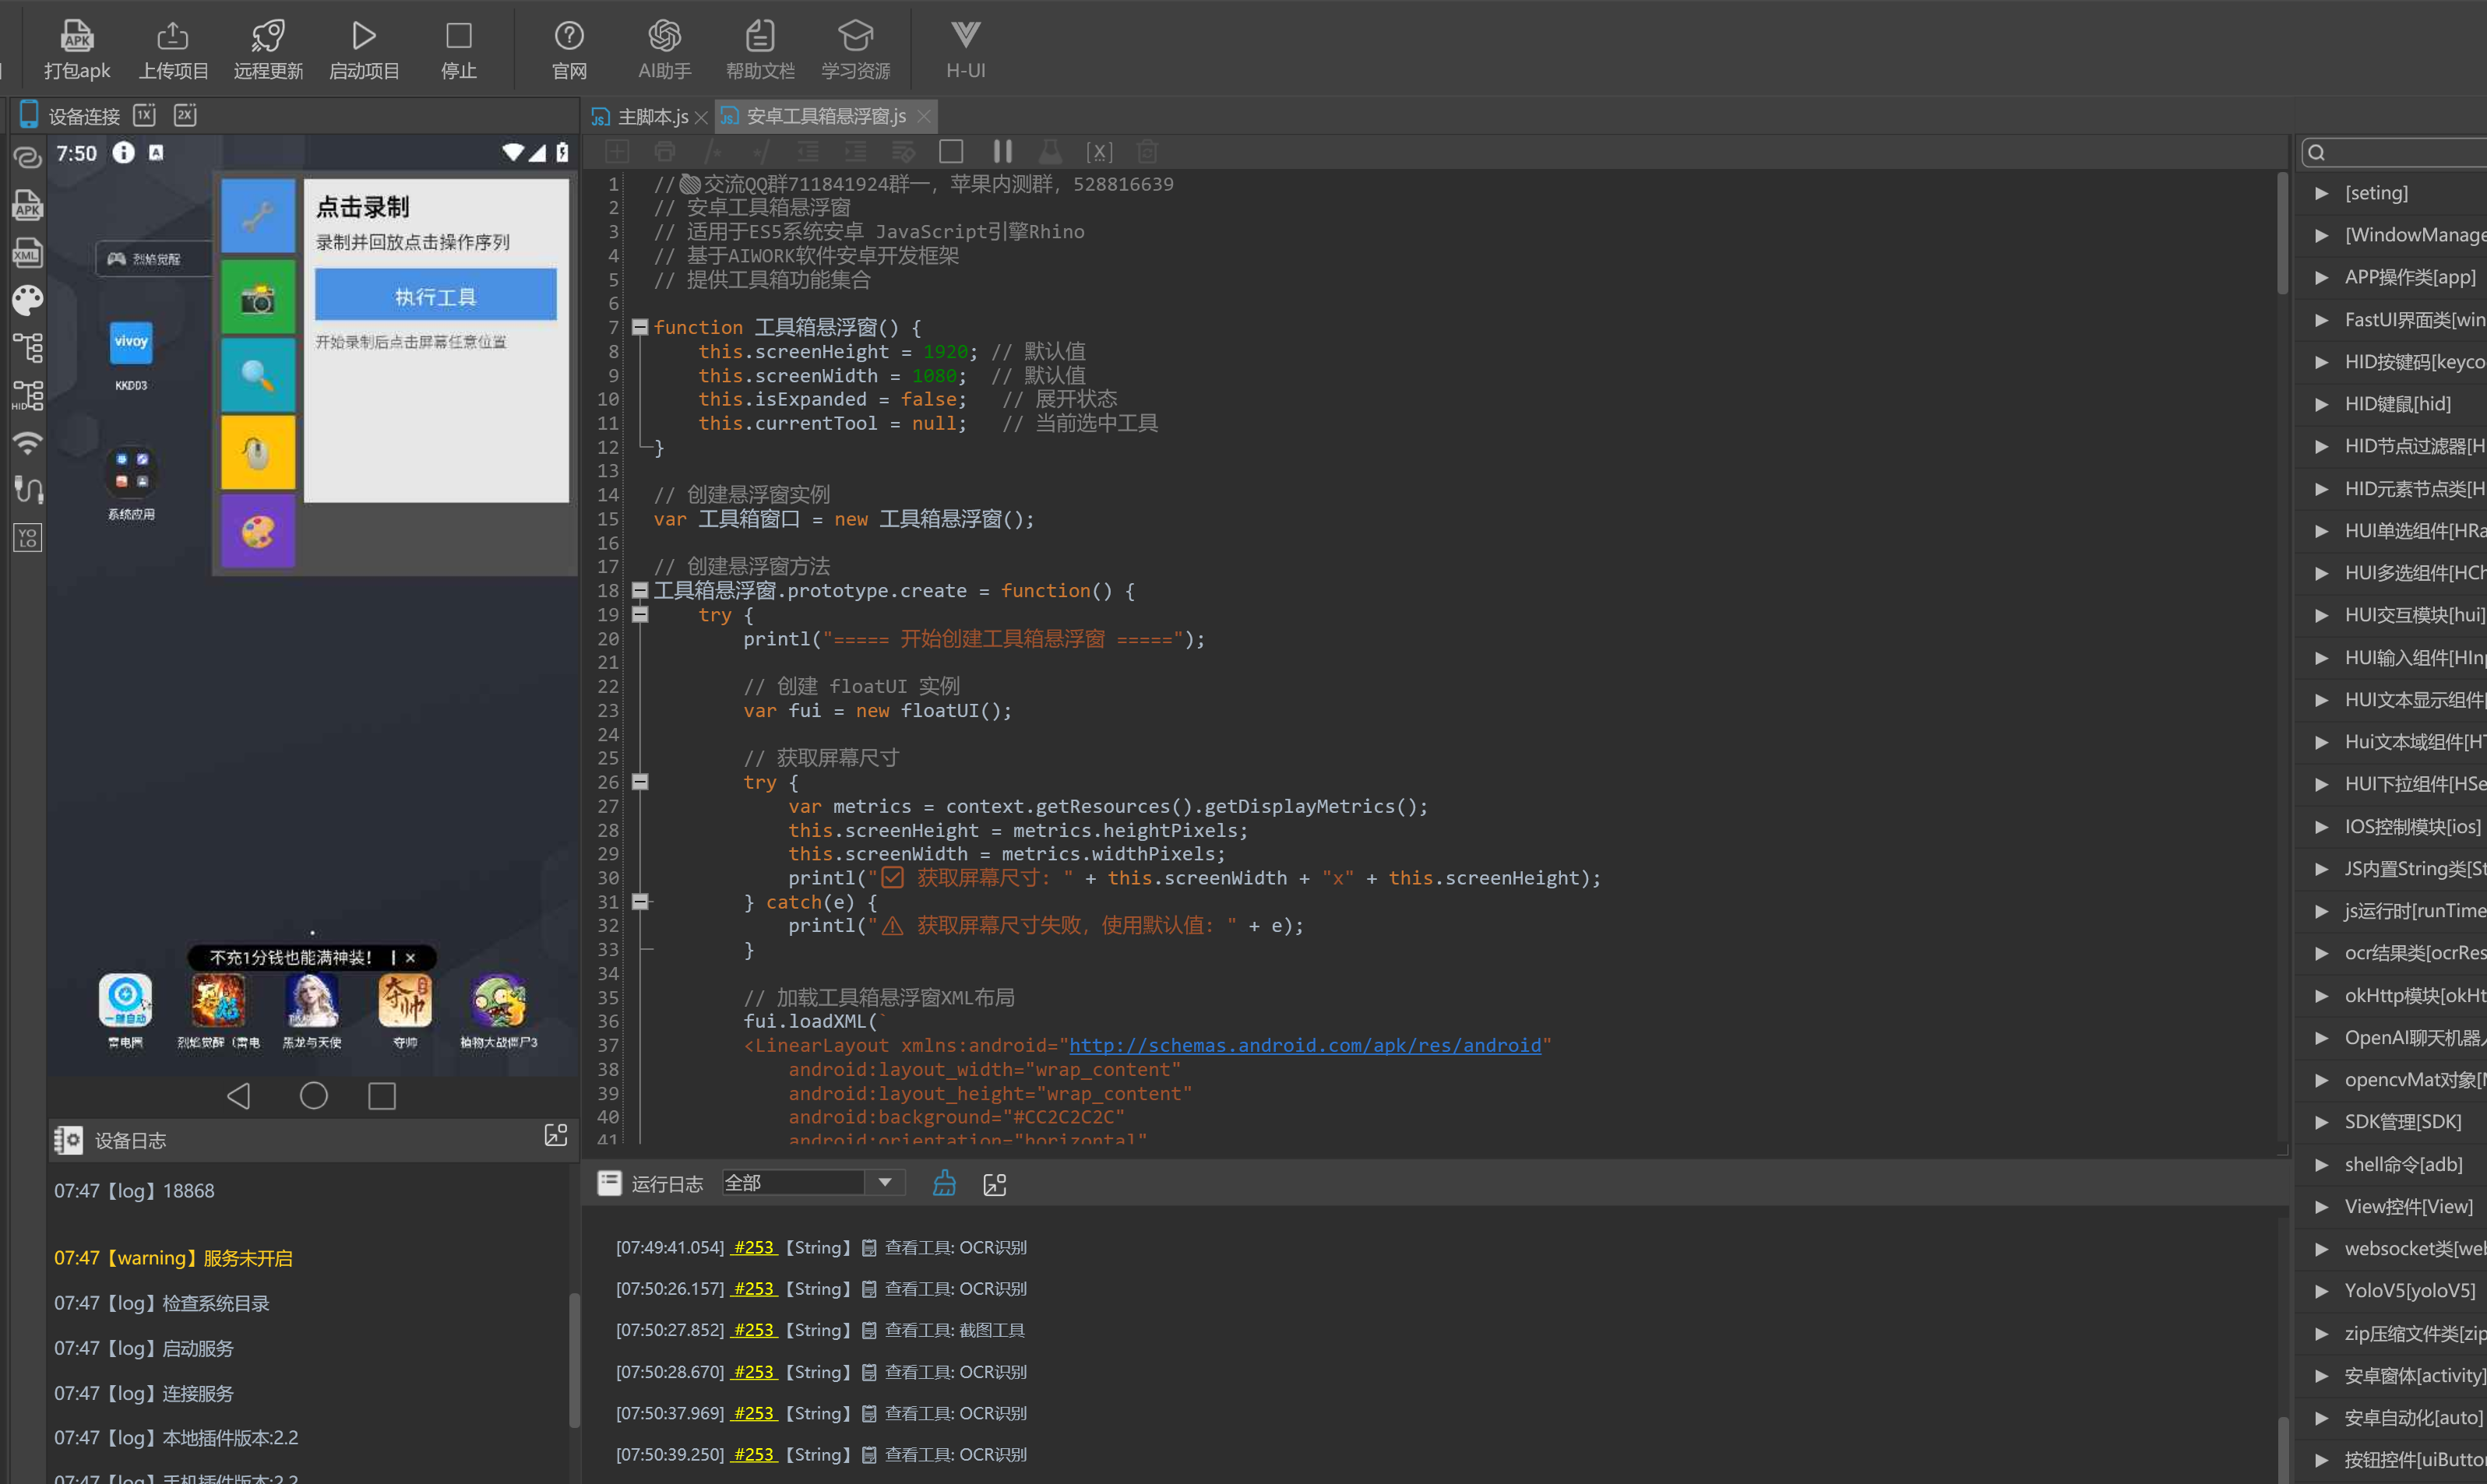The image size is (2487, 1484).
Task: Start the project with 启动项目
Action: [365, 37]
